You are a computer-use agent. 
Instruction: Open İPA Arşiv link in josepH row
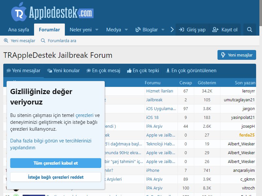coord(154,126)
